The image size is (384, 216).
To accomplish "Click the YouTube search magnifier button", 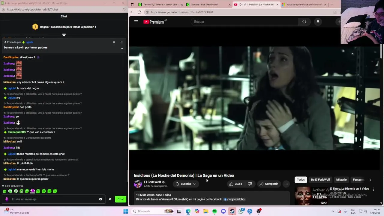I will 304,22.
